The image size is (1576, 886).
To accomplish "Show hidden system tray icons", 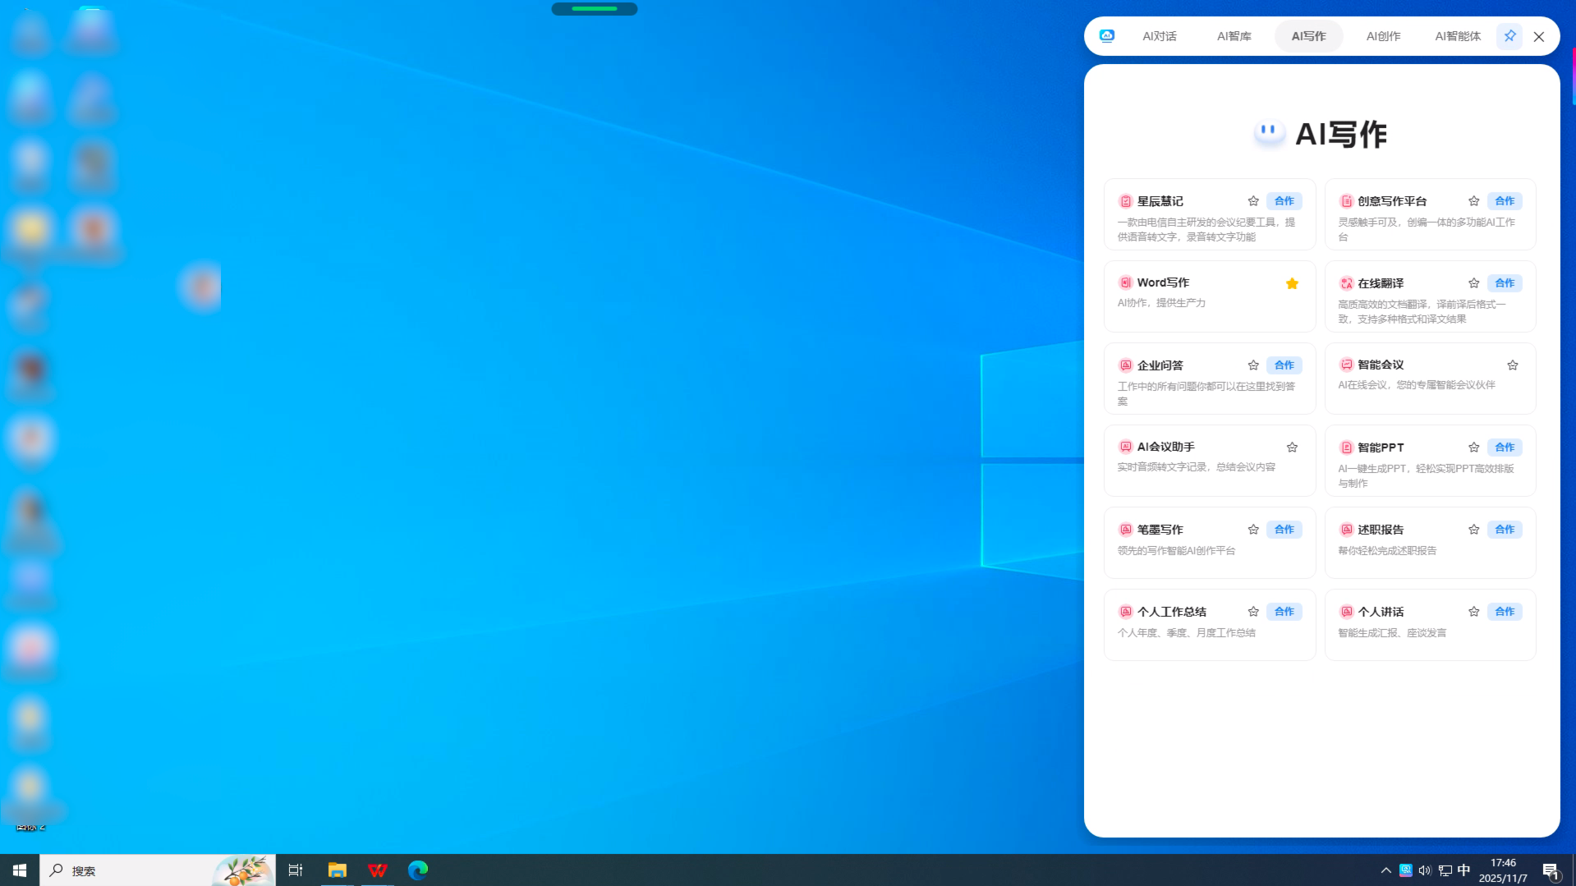I will click(x=1386, y=870).
